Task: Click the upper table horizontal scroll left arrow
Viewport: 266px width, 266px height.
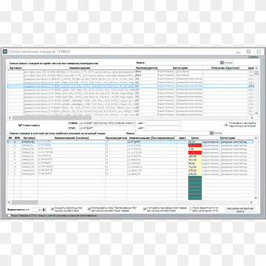Action: point(10,117)
